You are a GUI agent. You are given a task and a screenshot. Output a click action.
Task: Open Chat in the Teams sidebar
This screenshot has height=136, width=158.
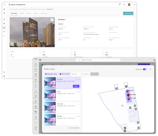coord(36,70)
